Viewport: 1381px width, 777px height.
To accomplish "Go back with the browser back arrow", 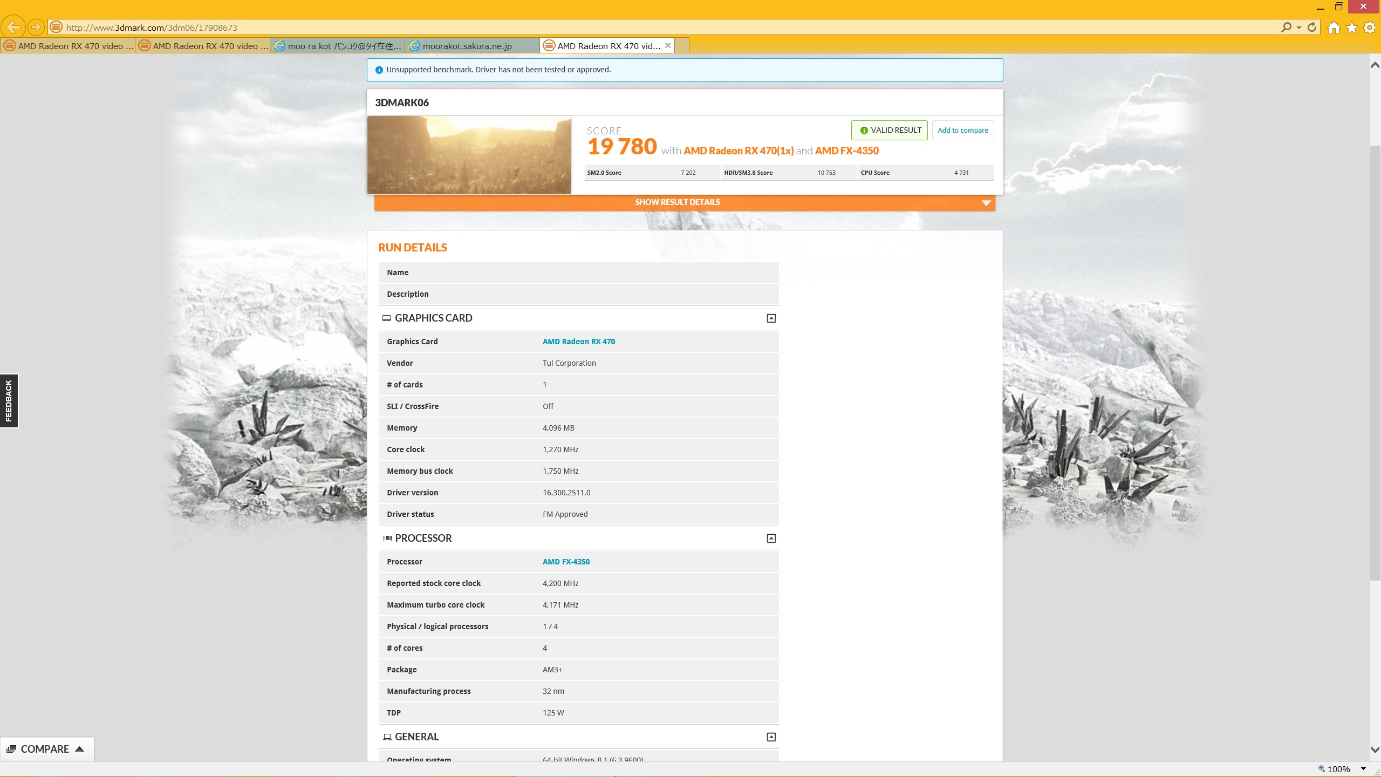I will coord(13,26).
